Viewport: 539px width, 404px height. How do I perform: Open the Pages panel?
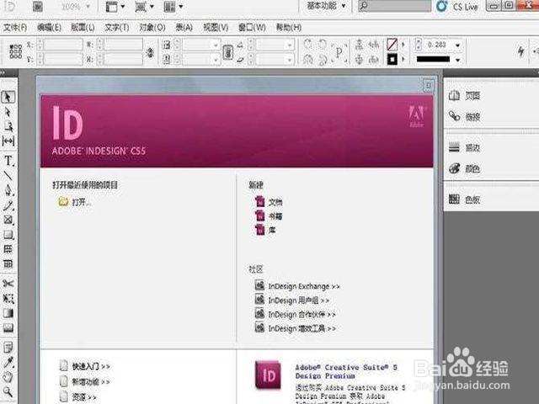tap(464, 95)
